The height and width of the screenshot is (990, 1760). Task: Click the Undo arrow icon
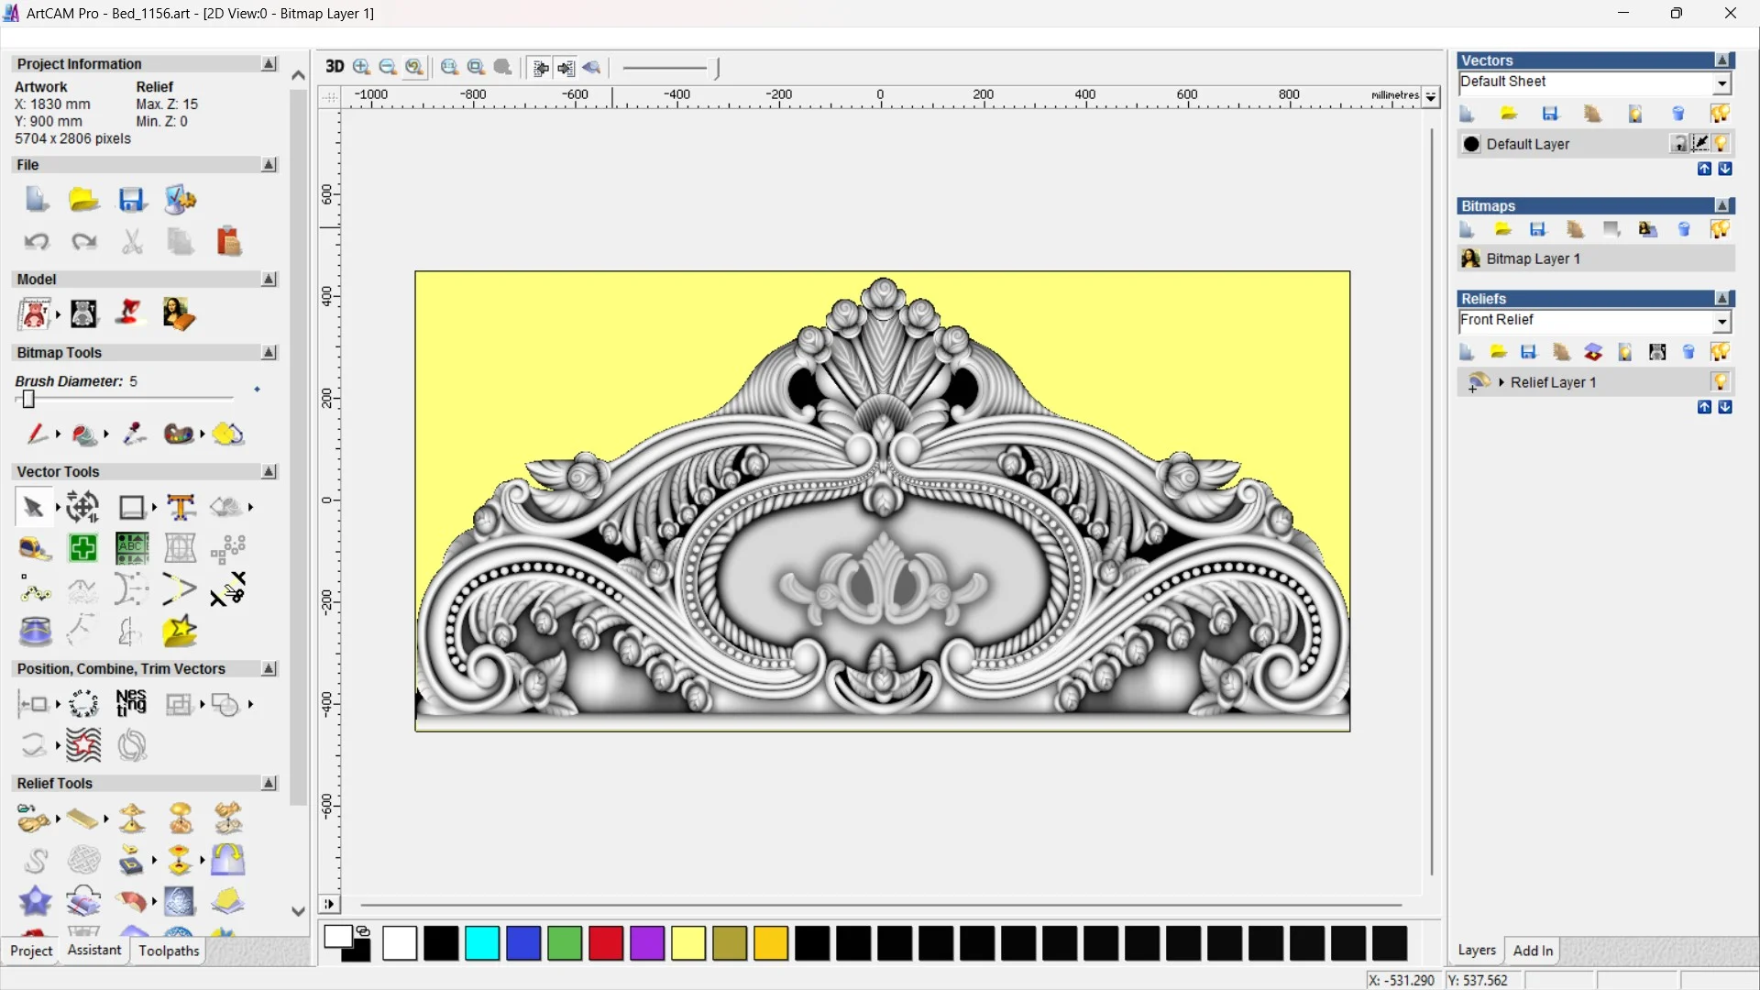tap(37, 241)
